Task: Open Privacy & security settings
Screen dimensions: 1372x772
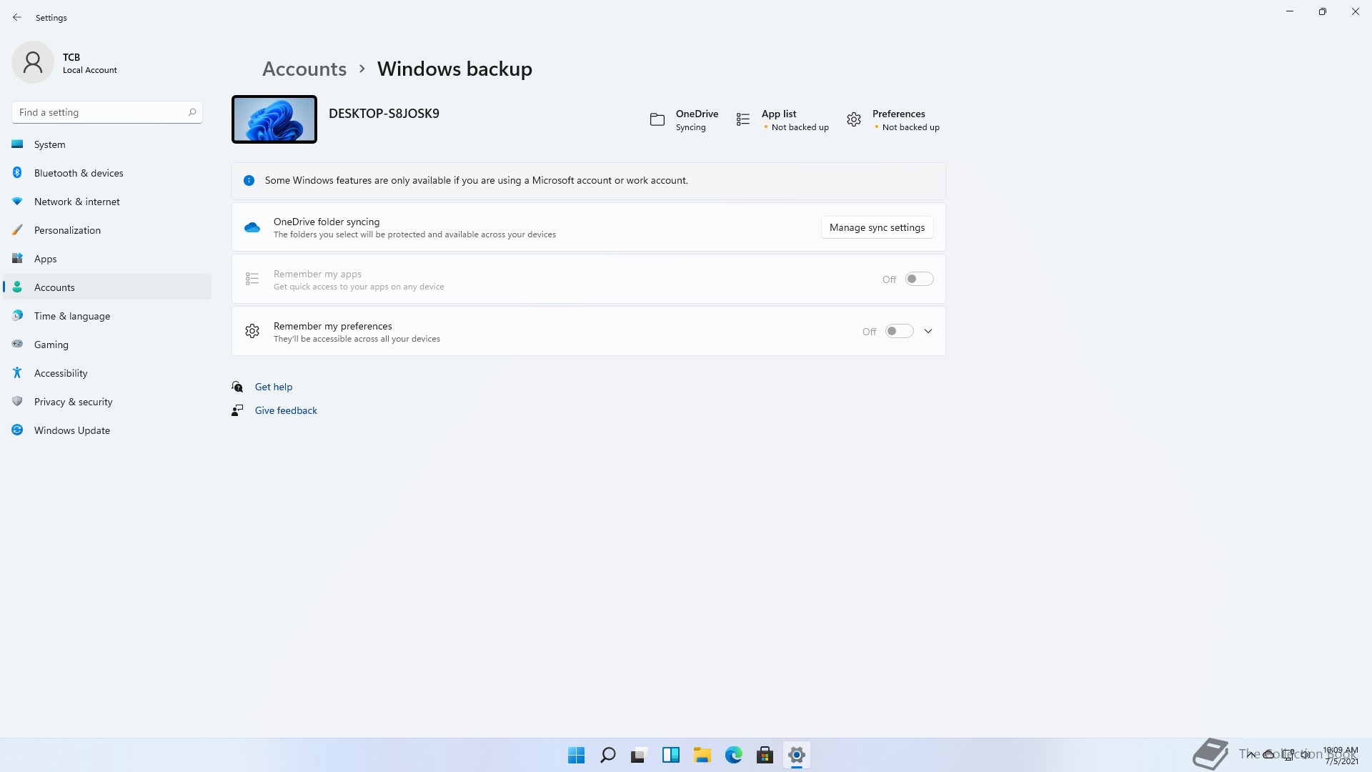Action: tap(73, 402)
